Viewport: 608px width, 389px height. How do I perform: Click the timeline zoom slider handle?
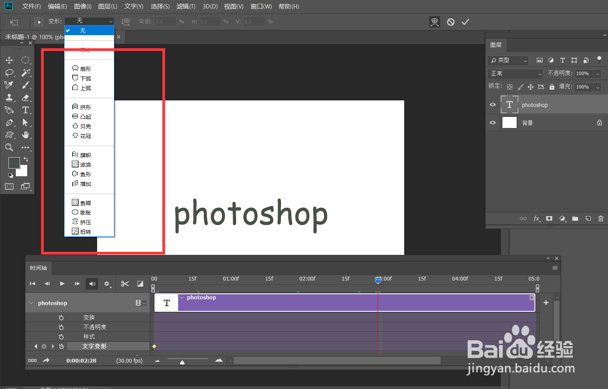click(x=182, y=362)
